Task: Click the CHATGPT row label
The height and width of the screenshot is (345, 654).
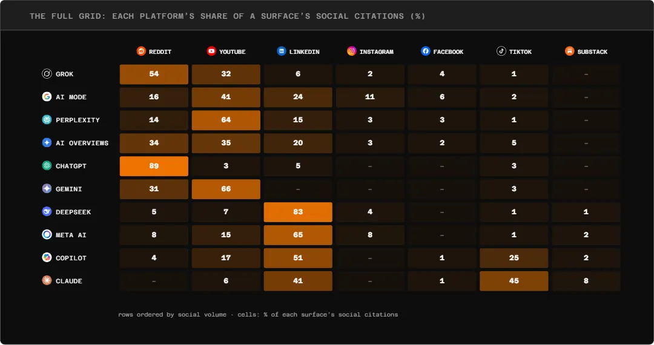Action: (x=71, y=166)
